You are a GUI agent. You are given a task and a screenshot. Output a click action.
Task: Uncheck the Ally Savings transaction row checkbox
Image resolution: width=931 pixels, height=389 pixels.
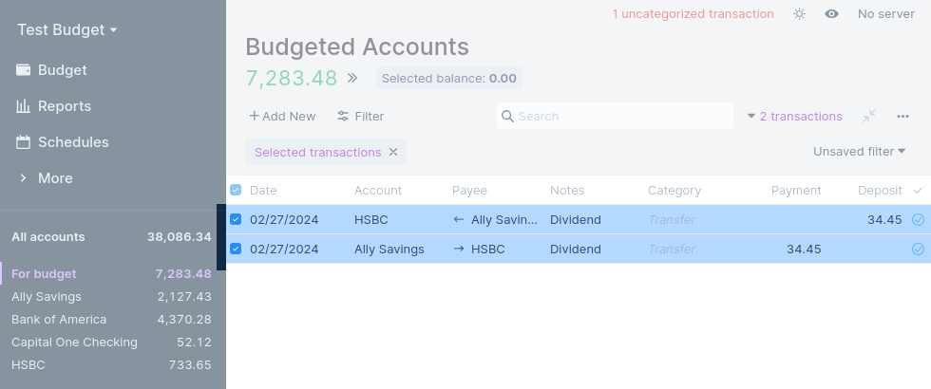tap(236, 249)
